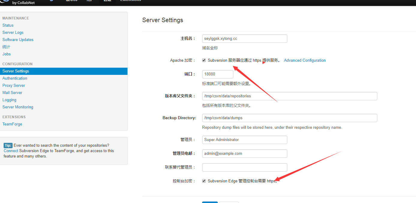Configure the Proxy Server
This screenshot has height=203, width=416.
(13, 85)
